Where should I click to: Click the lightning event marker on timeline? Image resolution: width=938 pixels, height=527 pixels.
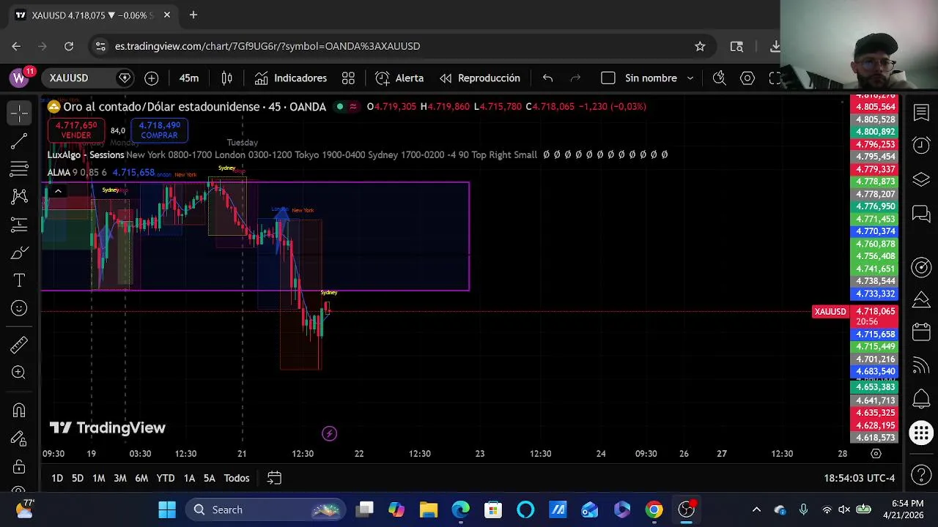point(330,434)
